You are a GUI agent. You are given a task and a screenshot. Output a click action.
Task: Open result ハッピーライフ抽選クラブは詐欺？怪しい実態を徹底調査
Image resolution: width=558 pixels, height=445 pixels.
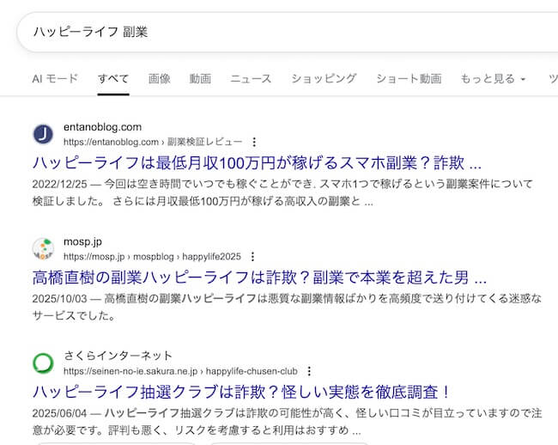(x=241, y=393)
